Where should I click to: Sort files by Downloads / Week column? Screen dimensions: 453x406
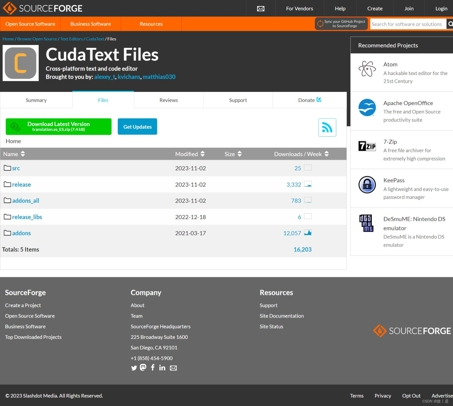[301, 154]
